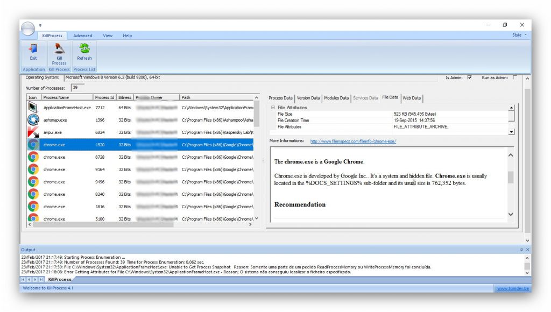The image size is (551, 312).
Task: Click the quick access toolbar dropdown arrow
Action: (40, 25)
